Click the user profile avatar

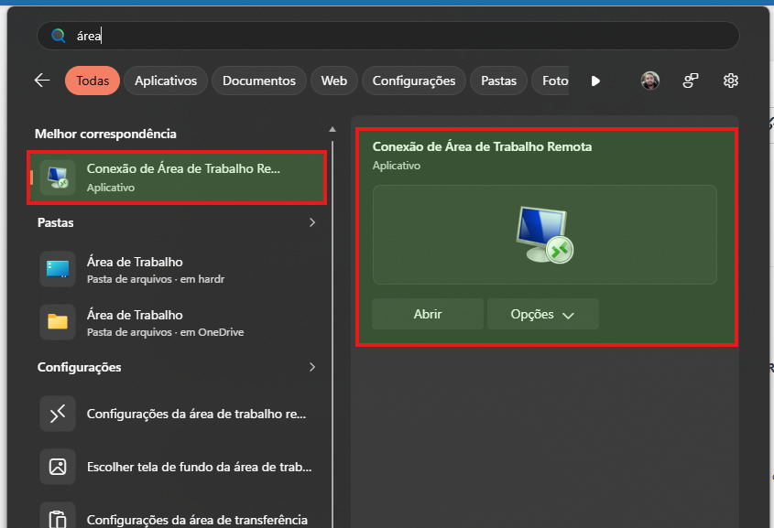650,81
